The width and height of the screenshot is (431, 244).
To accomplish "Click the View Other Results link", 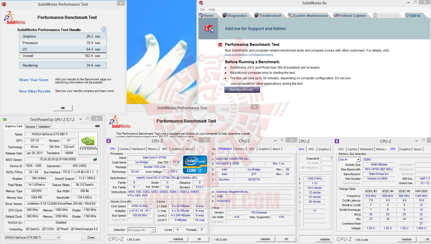I will [35, 91].
